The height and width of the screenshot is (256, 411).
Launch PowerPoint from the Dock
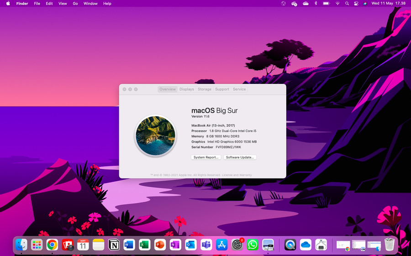click(x=160, y=245)
